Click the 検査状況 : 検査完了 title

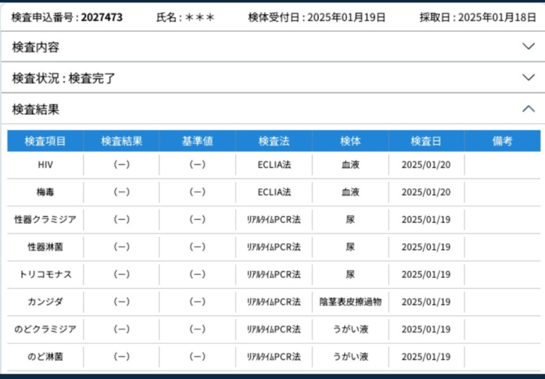[x=63, y=79]
